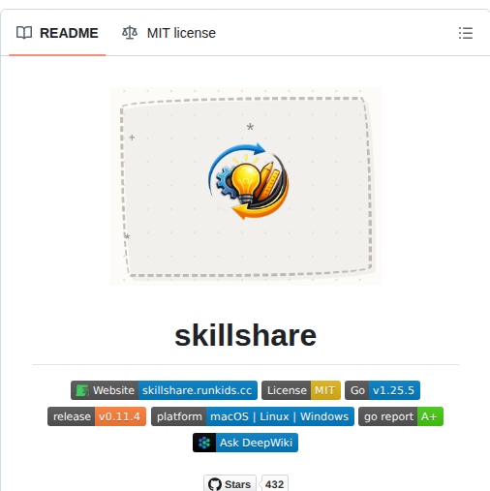The image size is (490, 491).
Task: Click the skillshare logo banner image
Action: point(246,186)
